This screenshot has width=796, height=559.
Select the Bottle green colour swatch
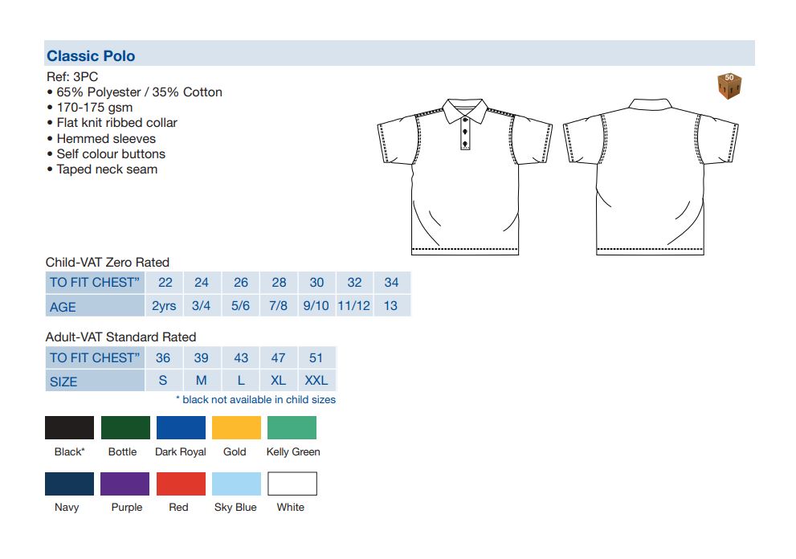(x=125, y=427)
